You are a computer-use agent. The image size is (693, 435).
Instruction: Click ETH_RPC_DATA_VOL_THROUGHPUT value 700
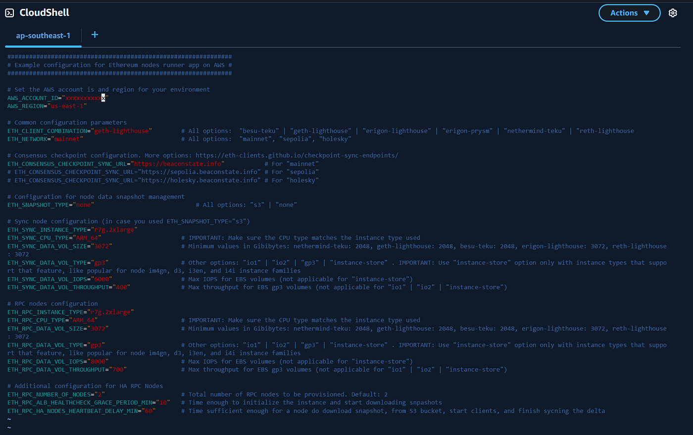pos(118,370)
